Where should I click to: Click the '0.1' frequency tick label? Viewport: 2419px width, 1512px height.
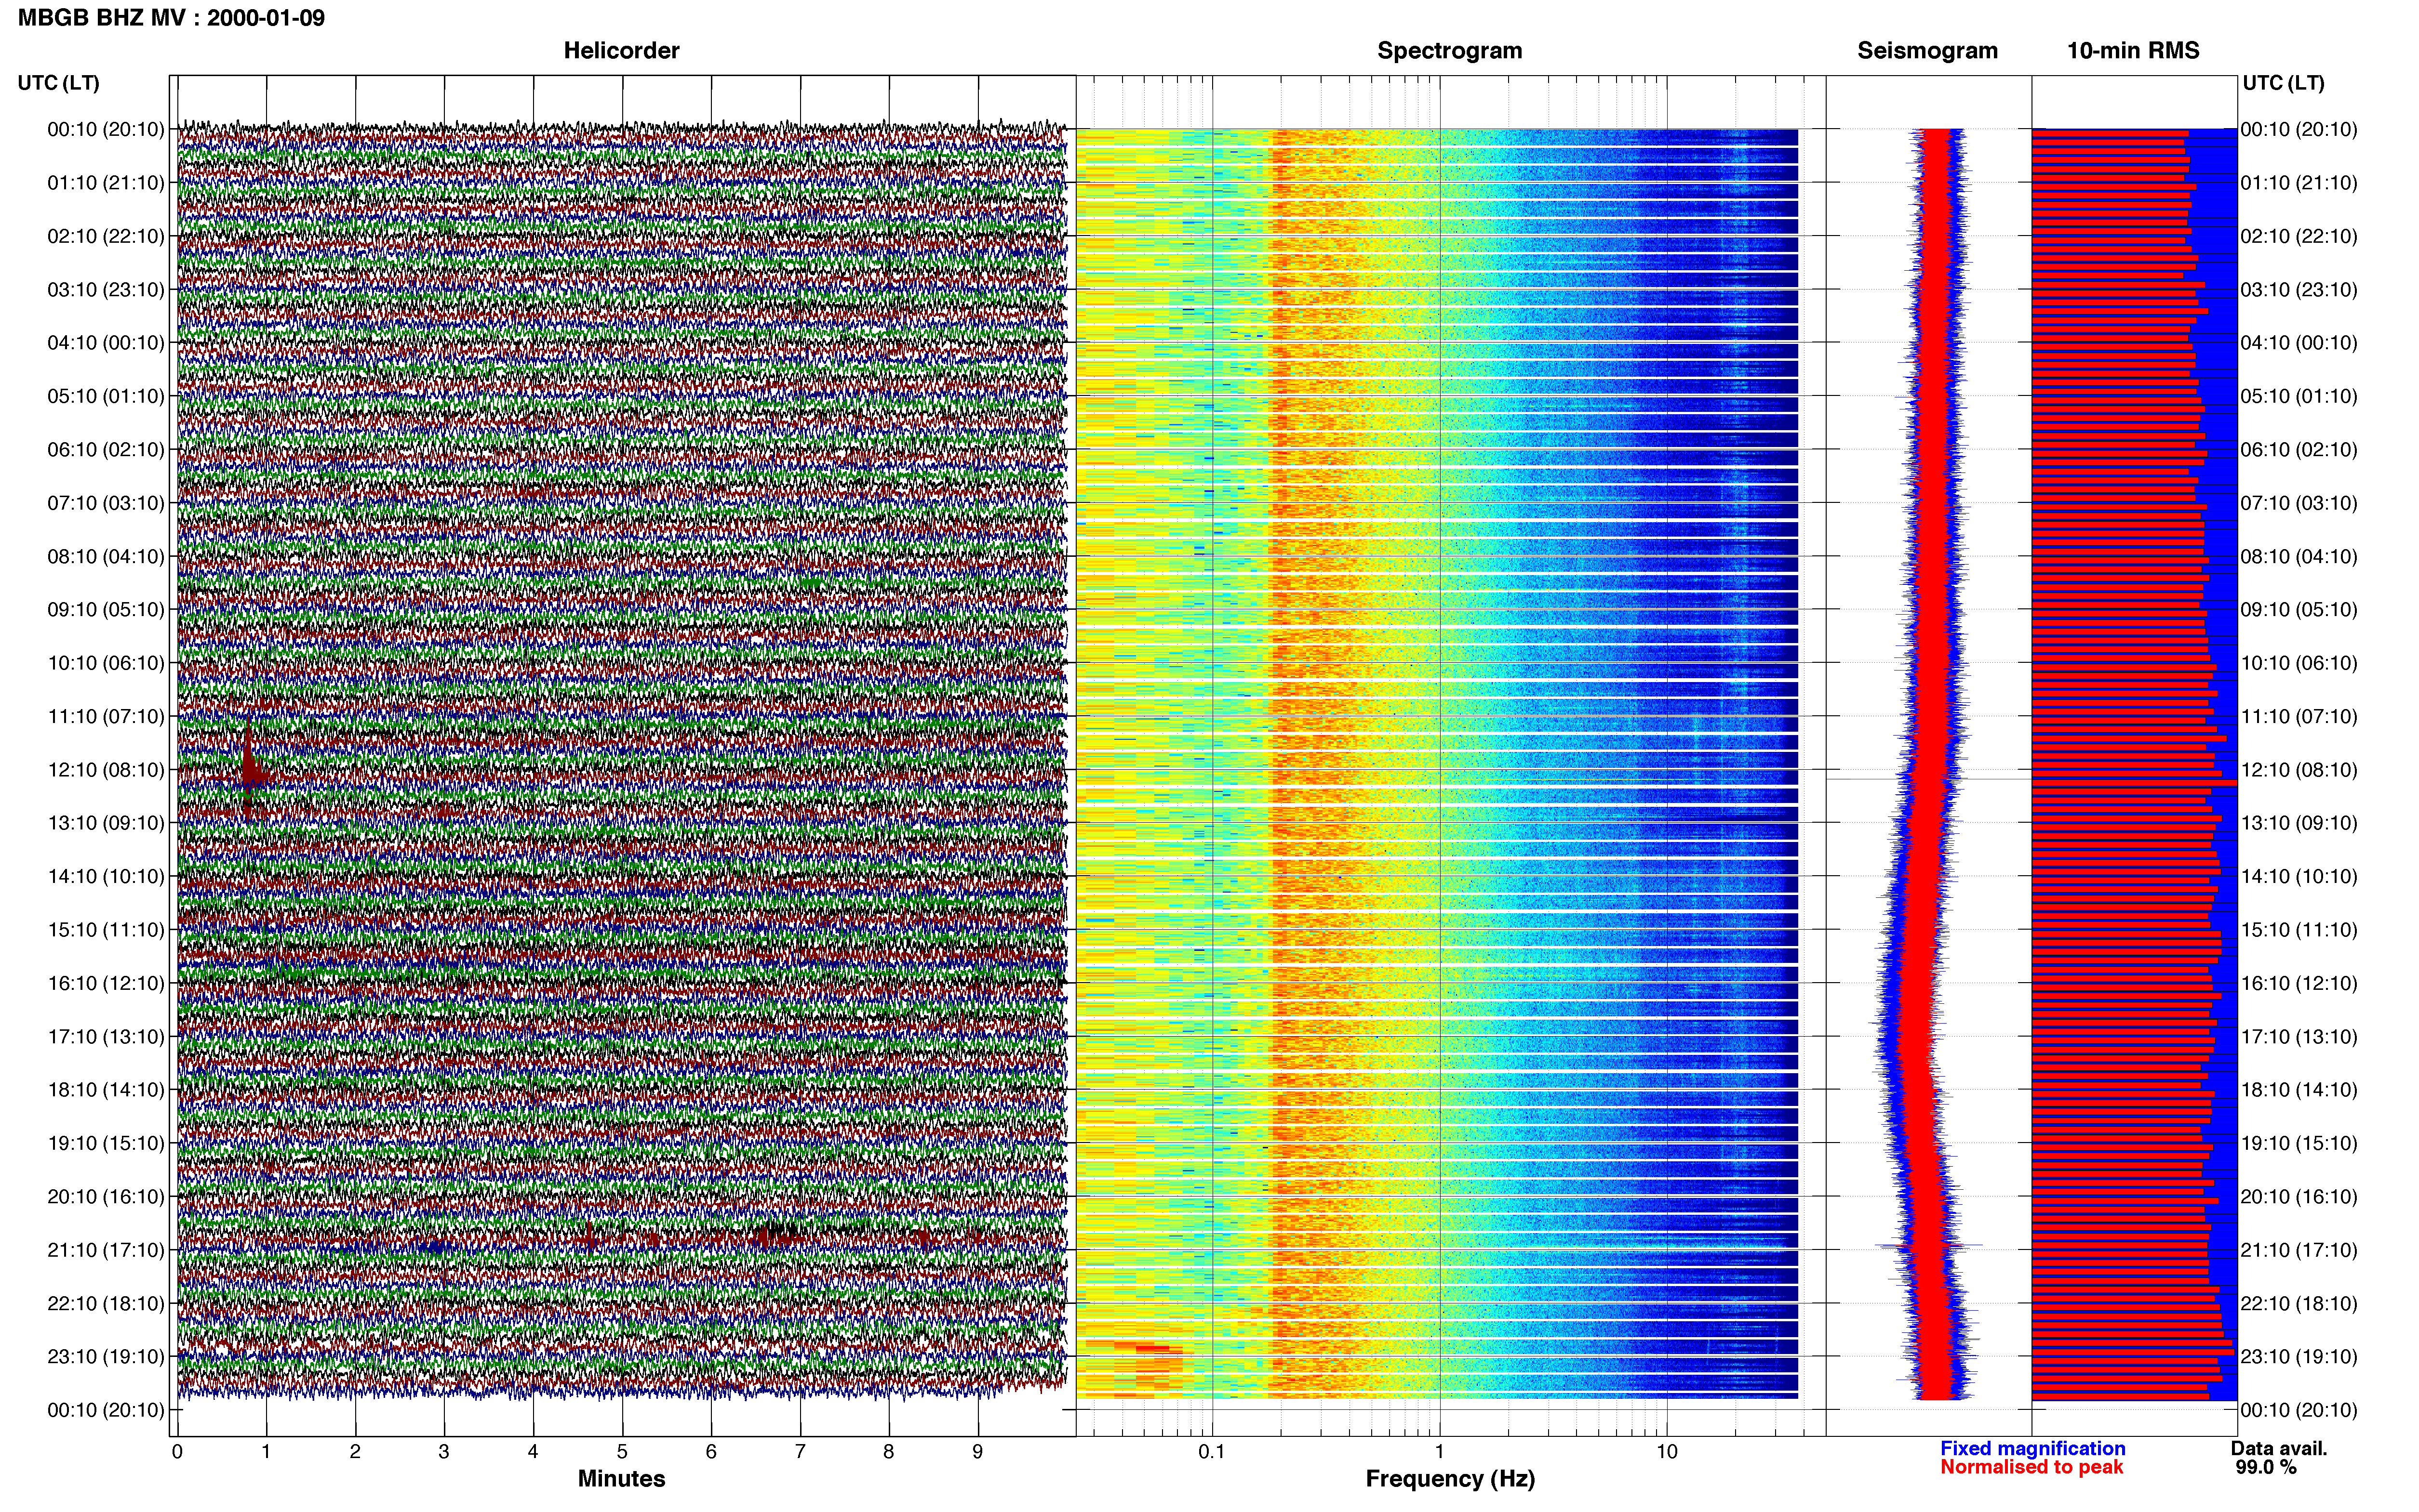click(x=1212, y=1451)
